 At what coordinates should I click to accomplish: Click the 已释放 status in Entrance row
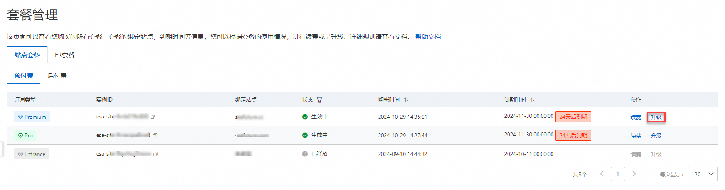click(315, 154)
